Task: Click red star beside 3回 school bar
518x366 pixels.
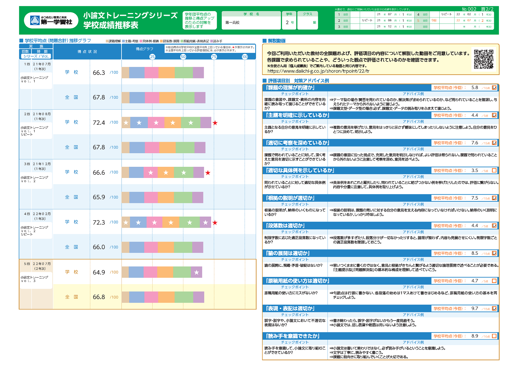Action: pos(208,173)
